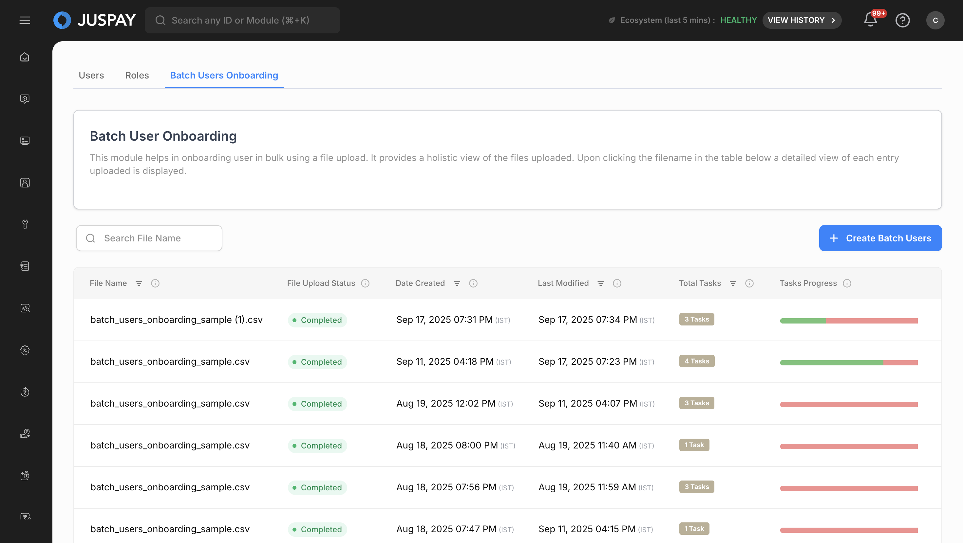Open the Date Created column filter
Image resolution: width=963 pixels, height=543 pixels.
tap(457, 284)
